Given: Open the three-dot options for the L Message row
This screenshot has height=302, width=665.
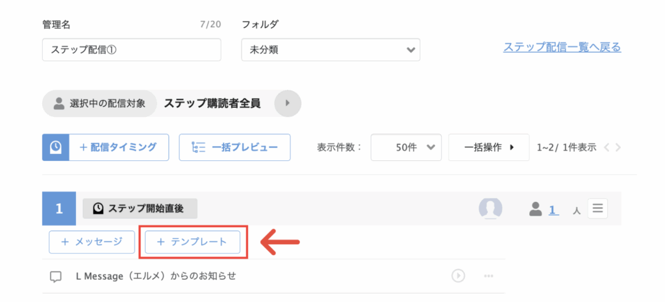Looking at the screenshot, I should (488, 276).
